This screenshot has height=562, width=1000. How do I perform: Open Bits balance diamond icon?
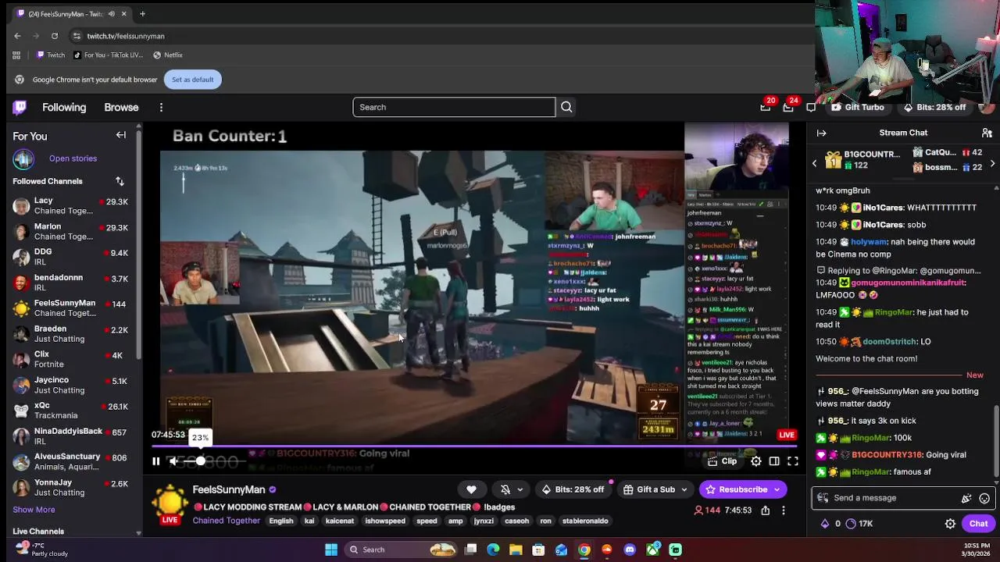[824, 524]
